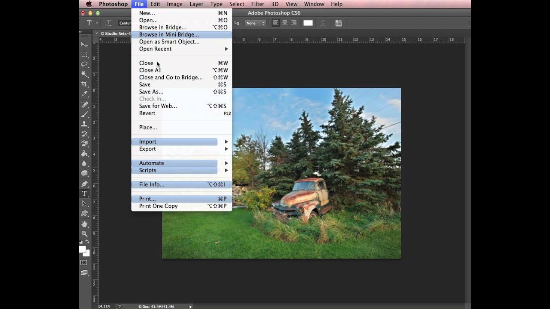The height and width of the screenshot is (309, 550).
Task: Reset default foreground and background colors
Action: click(82, 242)
